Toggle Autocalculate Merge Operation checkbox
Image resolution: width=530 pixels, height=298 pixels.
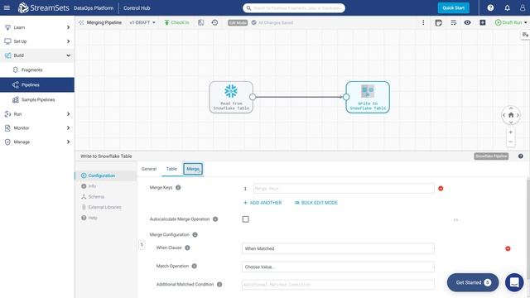[x=246, y=219]
